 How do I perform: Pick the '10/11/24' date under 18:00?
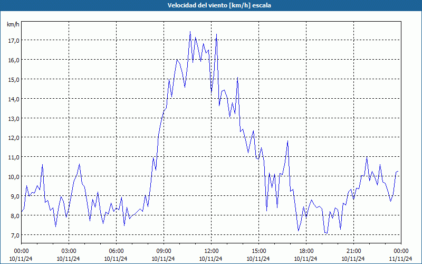click(306, 259)
